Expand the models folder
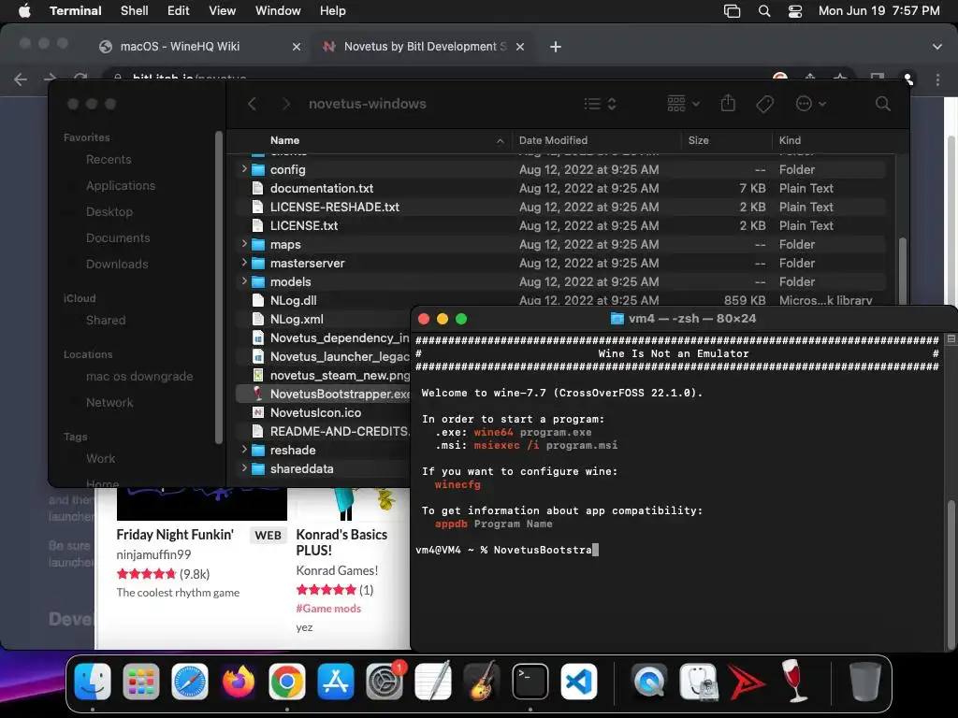Screen dimensions: 958x718 click(244, 281)
